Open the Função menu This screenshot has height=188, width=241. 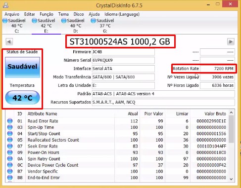47,14
